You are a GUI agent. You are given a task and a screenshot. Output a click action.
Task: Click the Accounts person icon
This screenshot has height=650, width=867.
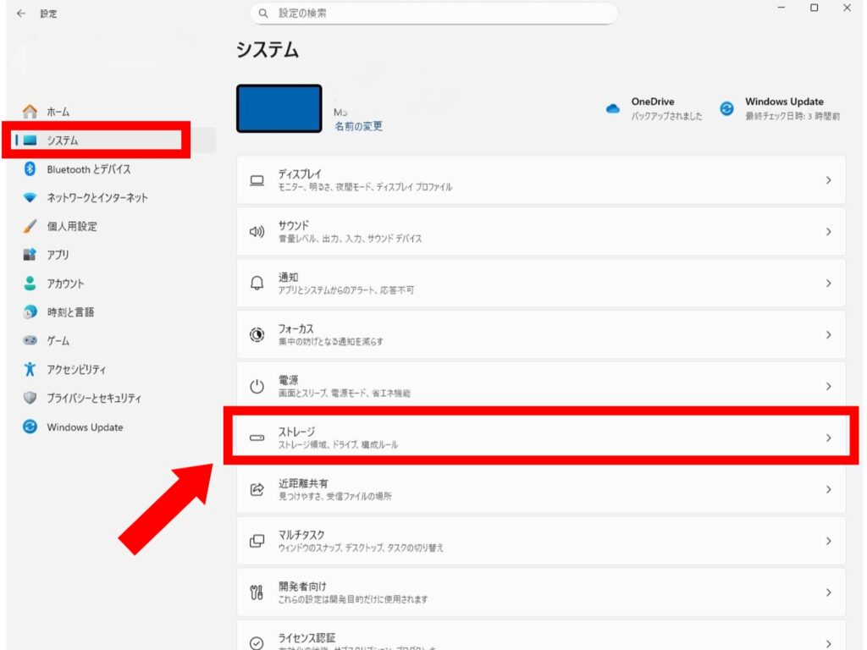[x=30, y=283]
